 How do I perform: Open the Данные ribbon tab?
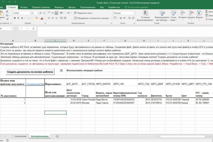72,7
